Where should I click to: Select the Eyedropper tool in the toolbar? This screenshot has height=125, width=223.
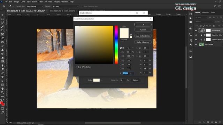tap(2, 38)
